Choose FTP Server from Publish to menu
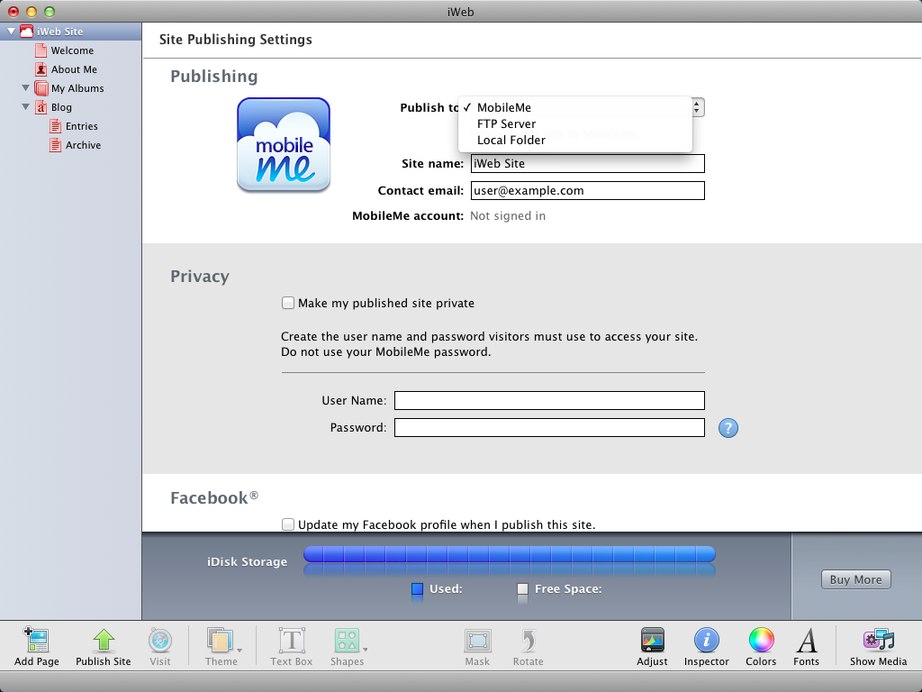This screenshot has width=922, height=692. [x=575, y=124]
